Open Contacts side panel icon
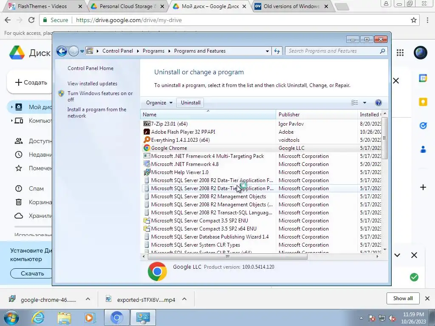The image size is (435, 326). (x=423, y=149)
